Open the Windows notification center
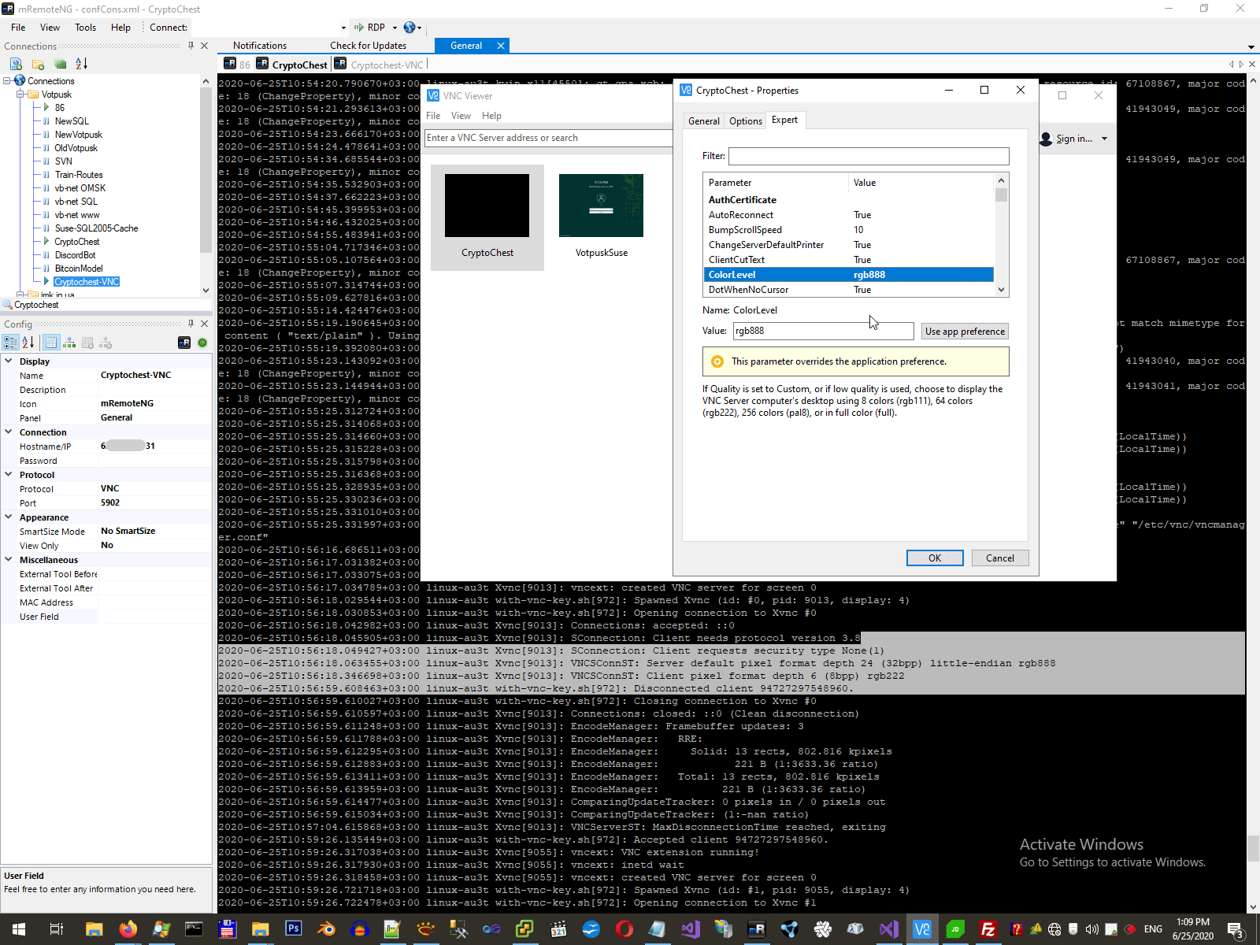This screenshot has width=1260, height=945. (1236, 930)
